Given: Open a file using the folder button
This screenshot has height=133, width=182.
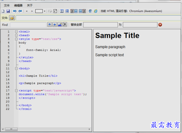Looking at the screenshot, I should pyautogui.click(x=12, y=18).
